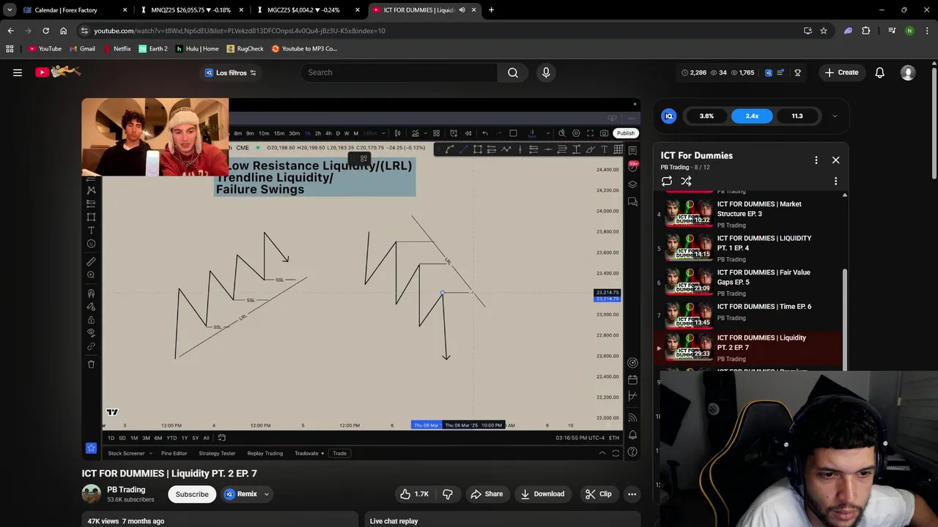Screen dimensions: 938x527
Task: Click the Create button
Action: click(x=841, y=72)
